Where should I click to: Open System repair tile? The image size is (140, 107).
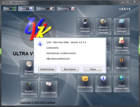point(49,89)
